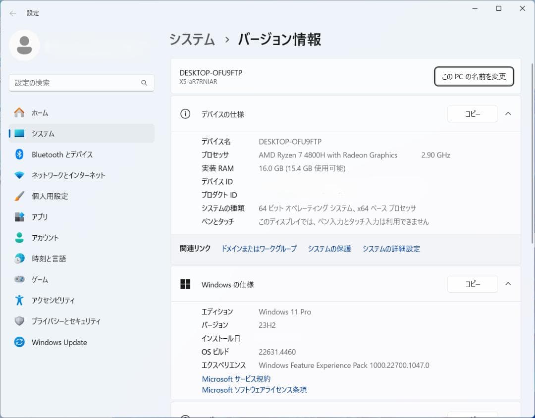Click the Apps icon in sidebar
The height and width of the screenshot is (418, 535).
click(x=19, y=217)
